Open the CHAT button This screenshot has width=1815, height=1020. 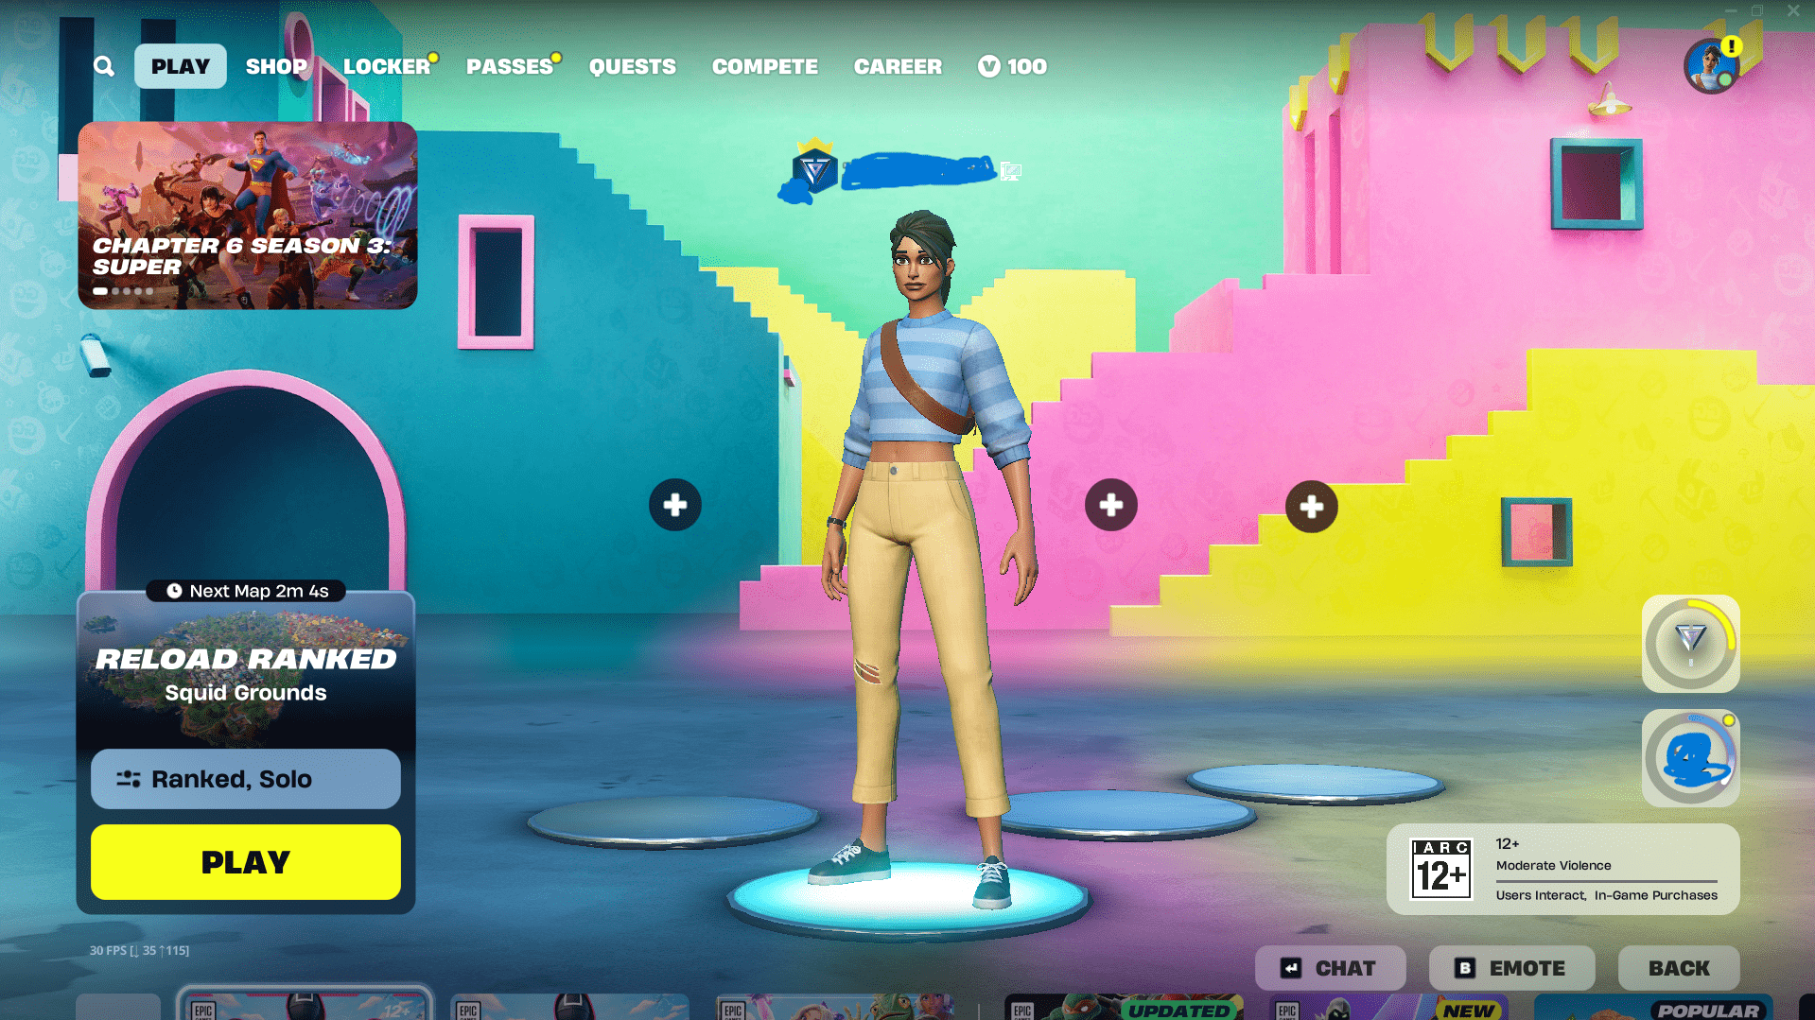point(1331,968)
